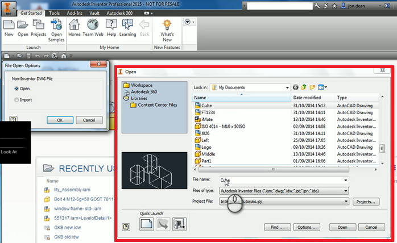397x243 pixels.
Task: Expand the Look in dropdown
Action: [287, 87]
